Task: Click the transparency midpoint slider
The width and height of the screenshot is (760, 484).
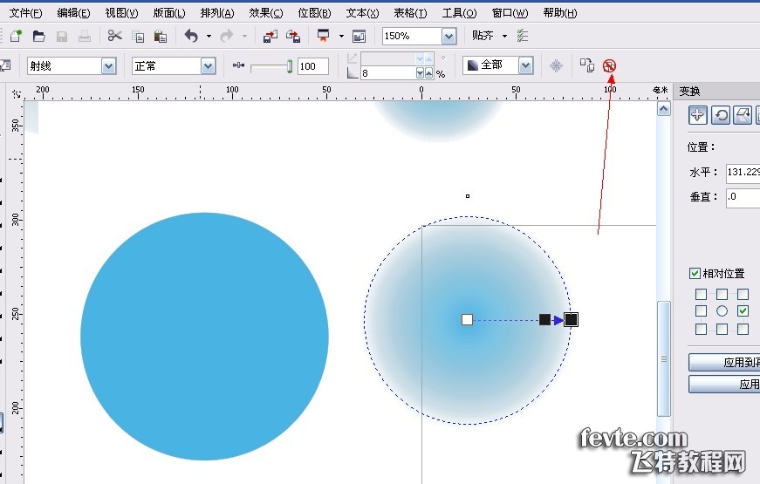Action: tap(286, 66)
